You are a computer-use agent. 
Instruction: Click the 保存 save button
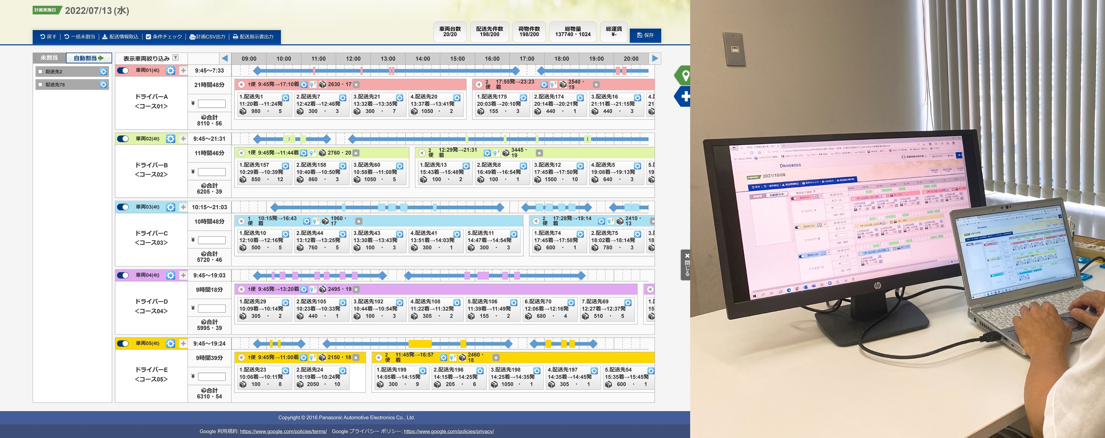[x=645, y=35]
